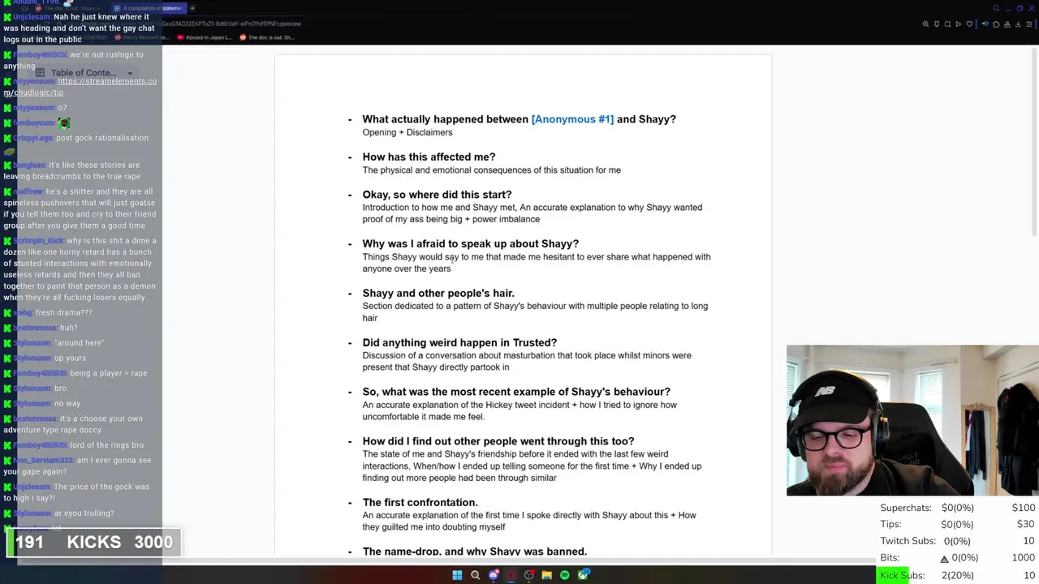
Task: Open 'Abroad in Japan' bookmark
Action: (205, 37)
